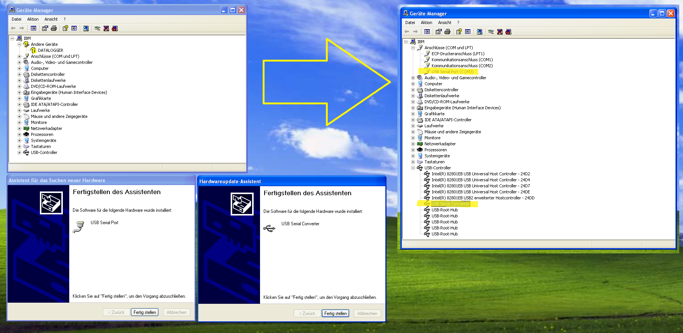The image size is (683, 333).
Task: Expand Anschlüsse (COM und LPT) in left window
Action: point(19,56)
